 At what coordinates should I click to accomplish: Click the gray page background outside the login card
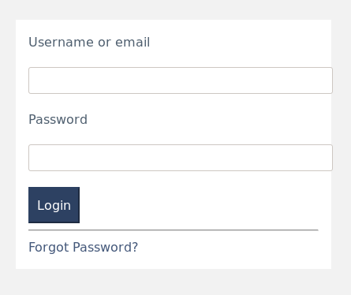[175, 282]
